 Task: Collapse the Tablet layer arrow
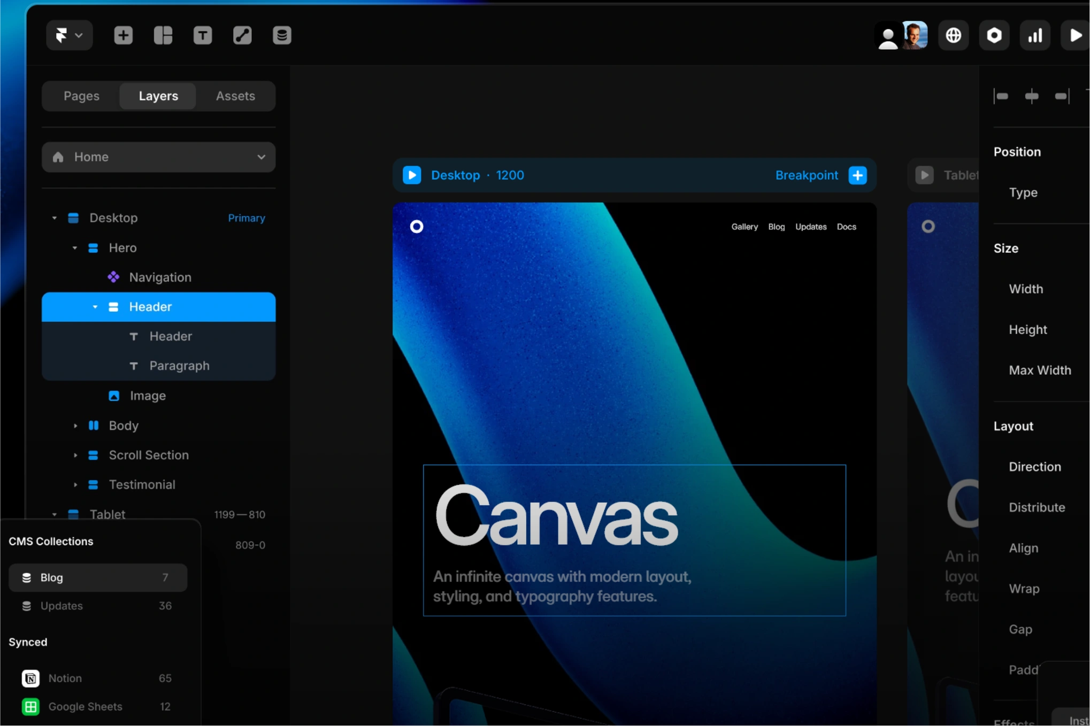(x=55, y=514)
